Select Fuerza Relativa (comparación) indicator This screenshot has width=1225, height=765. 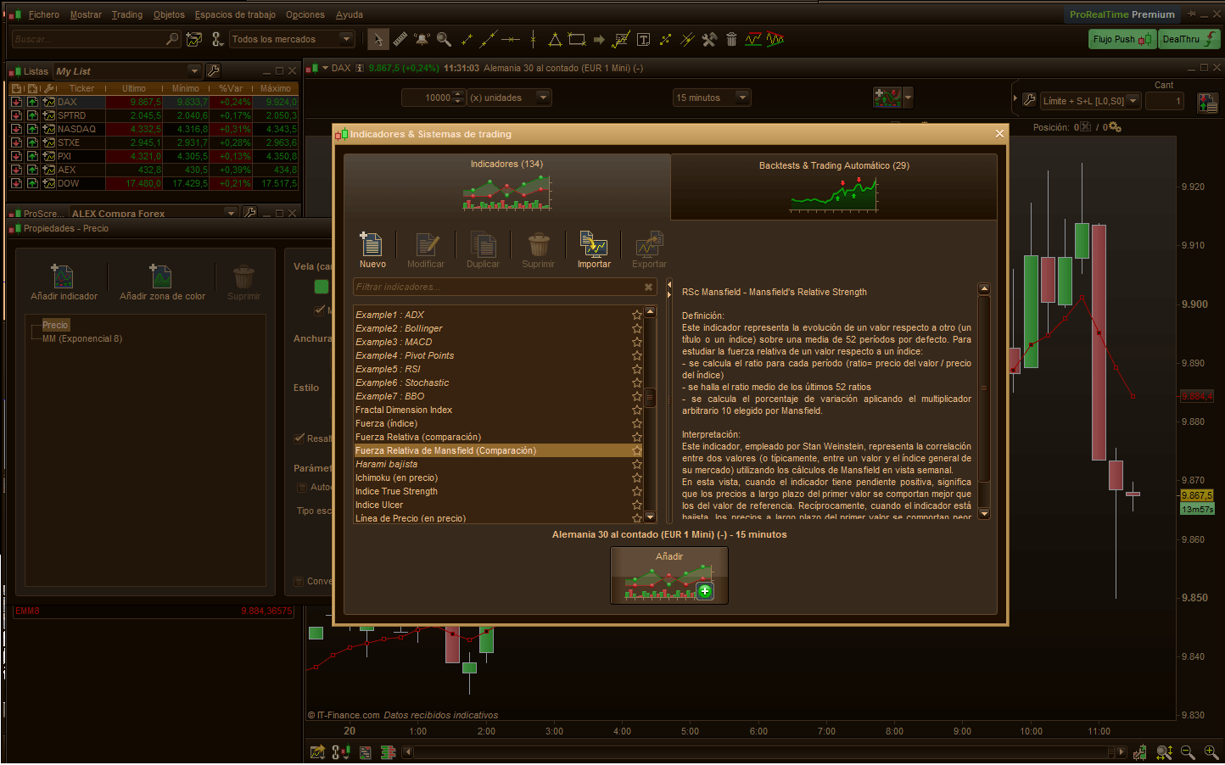pyautogui.click(x=498, y=437)
